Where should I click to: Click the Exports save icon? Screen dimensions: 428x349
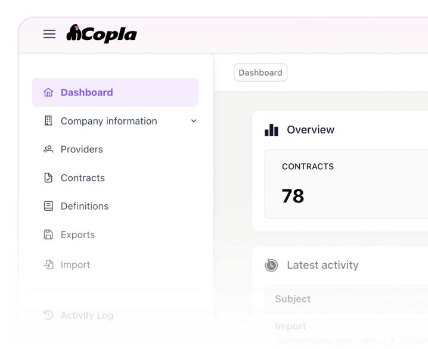48,235
